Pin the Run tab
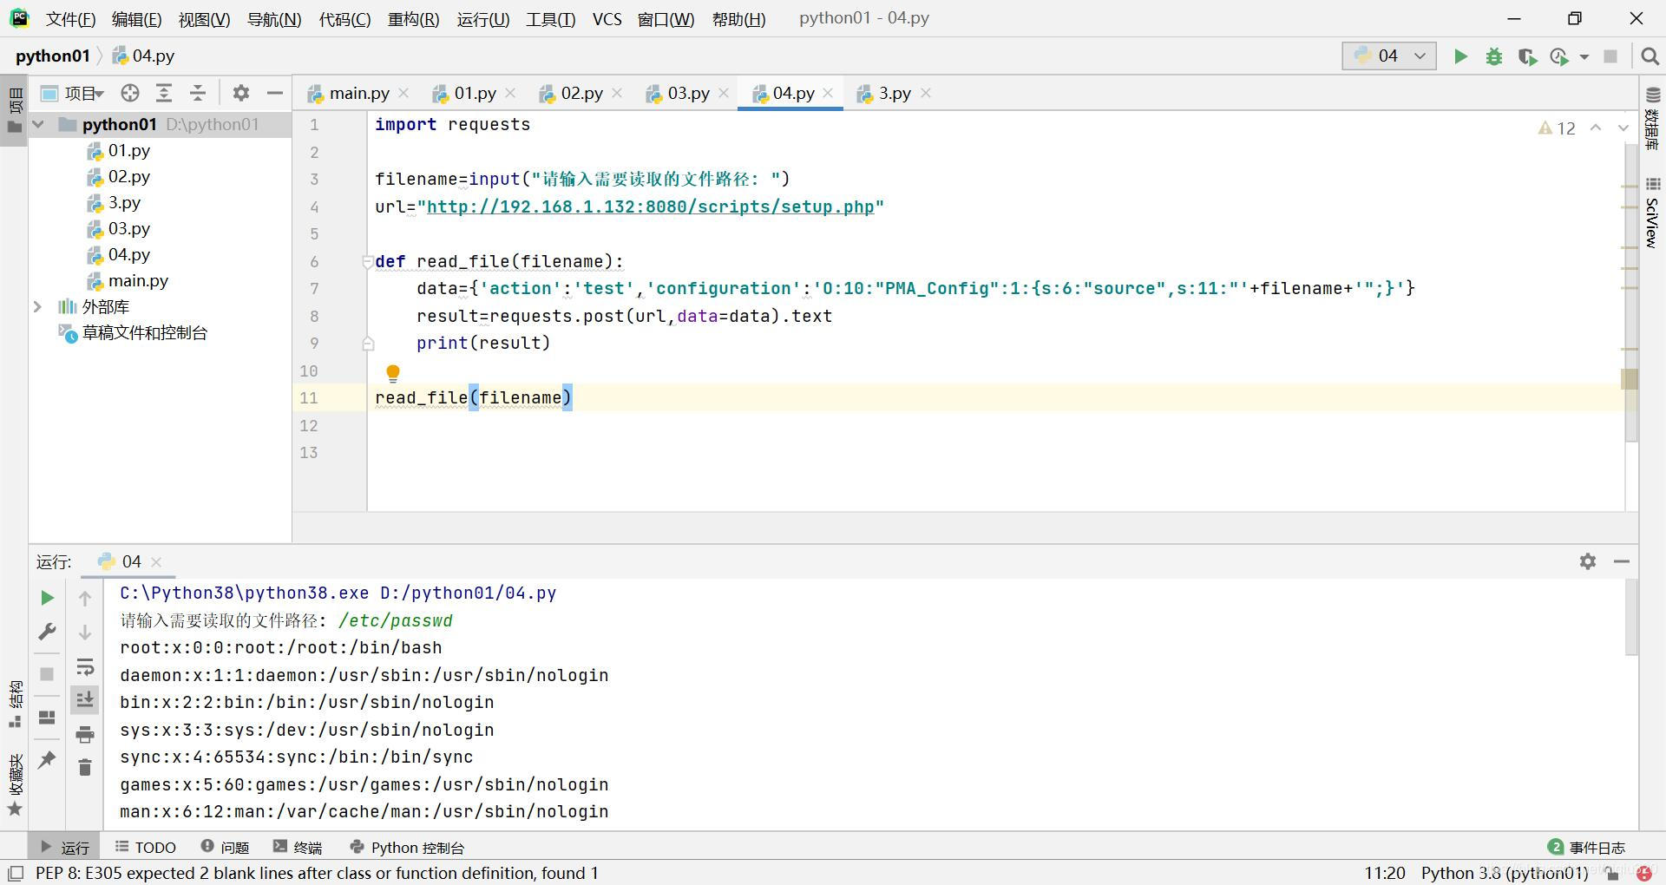 pos(48,759)
